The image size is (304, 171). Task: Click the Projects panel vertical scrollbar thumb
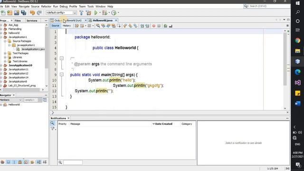point(47,47)
